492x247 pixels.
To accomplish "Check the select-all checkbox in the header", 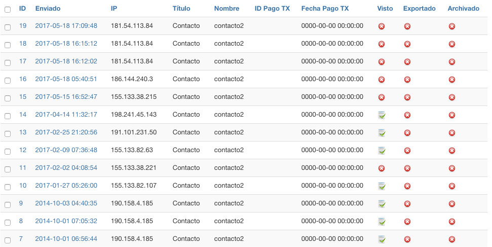I will [8, 10].
